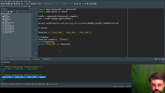This screenshot has height=93, width=165.
Task: Expand the Локальный диск (C:) node
Action: tap(2, 25)
